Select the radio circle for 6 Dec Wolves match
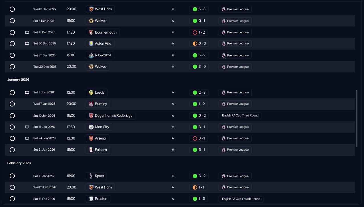The image size is (364, 207). pos(12,21)
